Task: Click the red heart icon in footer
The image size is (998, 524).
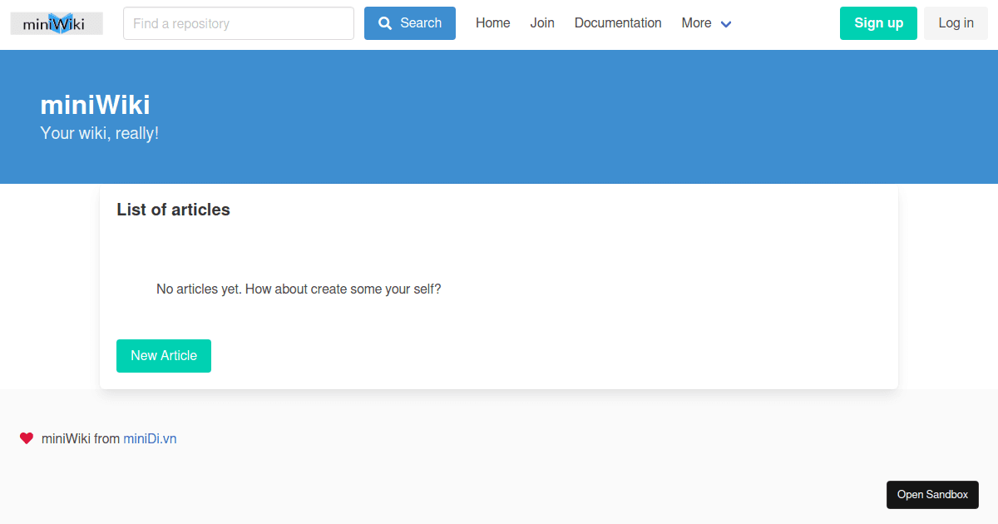Action: (x=27, y=437)
